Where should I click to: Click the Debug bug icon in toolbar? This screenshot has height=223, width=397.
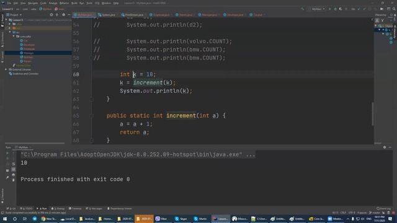point(335,9)
